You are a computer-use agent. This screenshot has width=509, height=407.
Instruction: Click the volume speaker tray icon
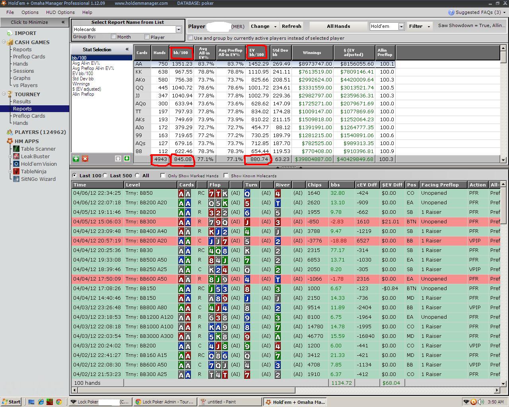tap(480, 402)
